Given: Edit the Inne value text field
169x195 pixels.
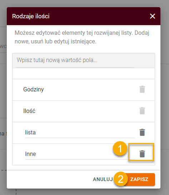Looking at the screenshot, I should point(80,154).
